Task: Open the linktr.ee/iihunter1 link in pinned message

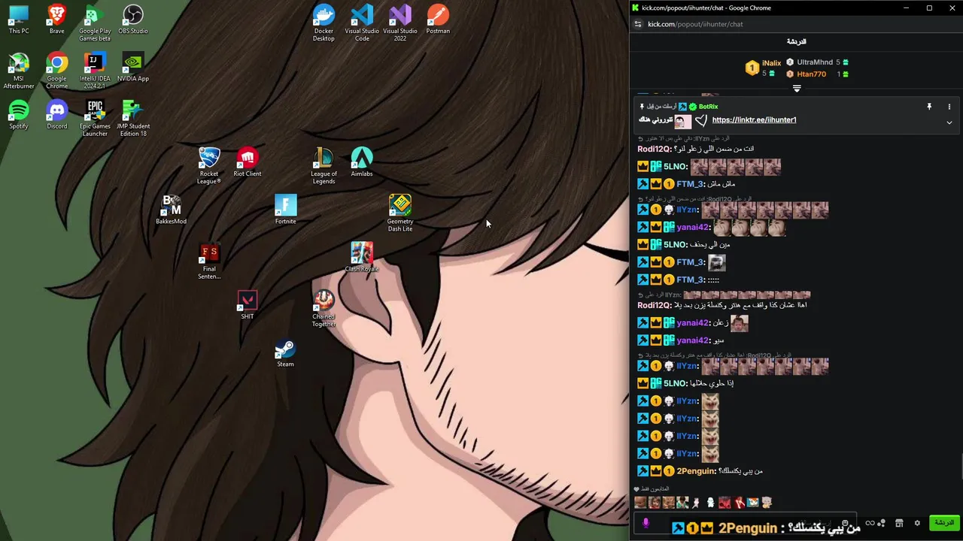Action: [x=754, y=120]
